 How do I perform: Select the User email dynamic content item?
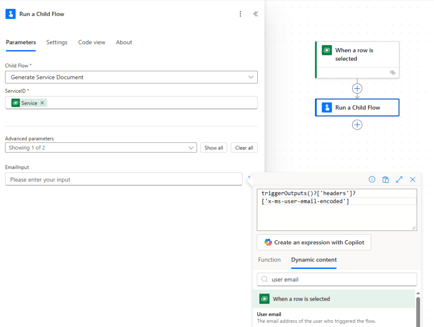269,314
